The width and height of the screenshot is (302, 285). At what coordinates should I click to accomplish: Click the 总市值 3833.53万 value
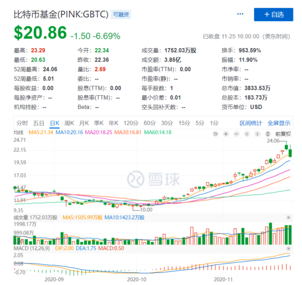pos(257,88)
